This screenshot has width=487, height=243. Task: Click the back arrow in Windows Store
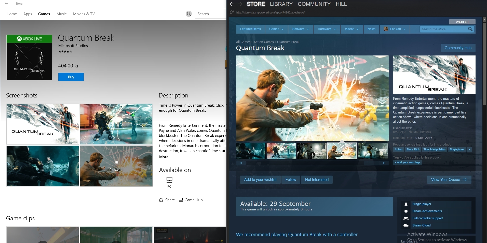pos(6,4)
